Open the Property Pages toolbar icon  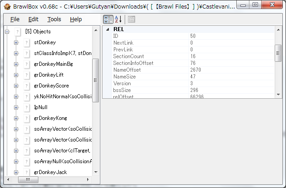[x=131, y=19]
